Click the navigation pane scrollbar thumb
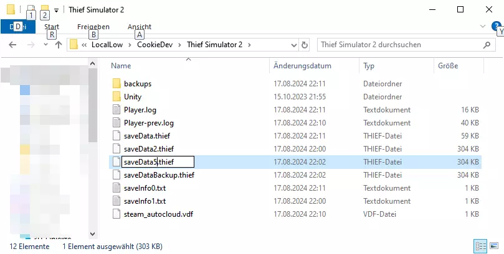The width and height of the screenshot is (504, 254). [x=93, y=105]
